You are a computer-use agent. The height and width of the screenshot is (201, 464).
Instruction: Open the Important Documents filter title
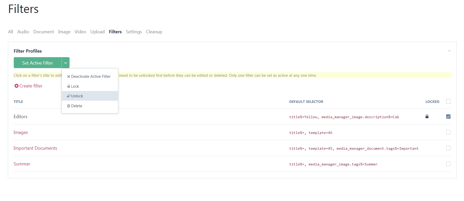35,148
